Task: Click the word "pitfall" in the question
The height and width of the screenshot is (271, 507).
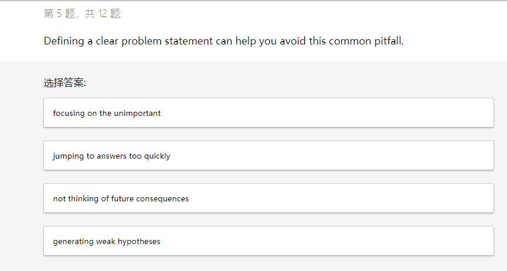Action: coord(388,42)
